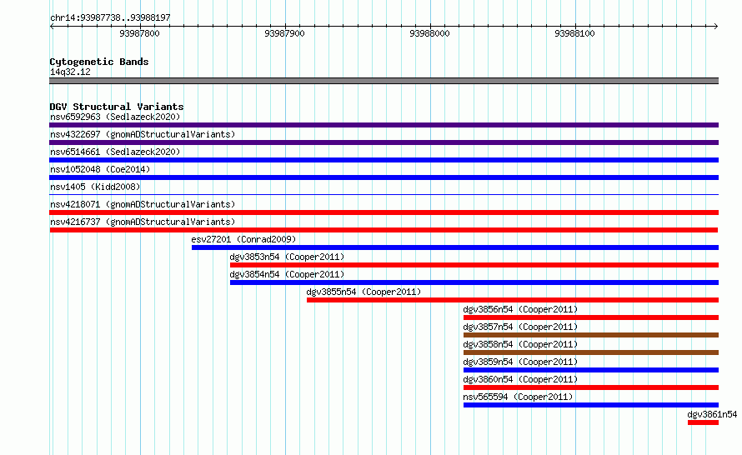Image resolution: width=742 pixels, height=455 pixels.
Task: Open the esv27201 (Conrad2009) variant label
Action: tap(243, 239)
